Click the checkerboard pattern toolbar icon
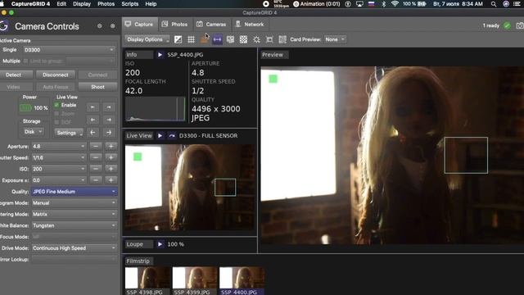Image resolution: width=524 pixels, height=295 pixels. (x=244, y=39)
